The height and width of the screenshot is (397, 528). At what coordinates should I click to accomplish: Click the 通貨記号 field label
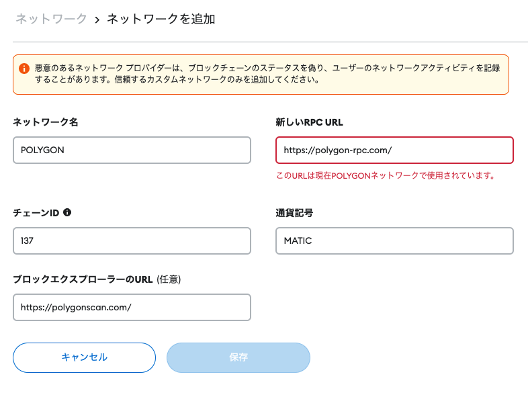(x=294, y=213)
